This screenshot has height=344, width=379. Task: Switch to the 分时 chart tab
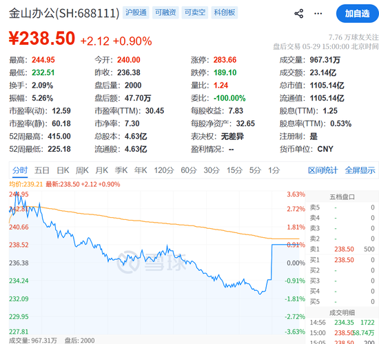20,170
